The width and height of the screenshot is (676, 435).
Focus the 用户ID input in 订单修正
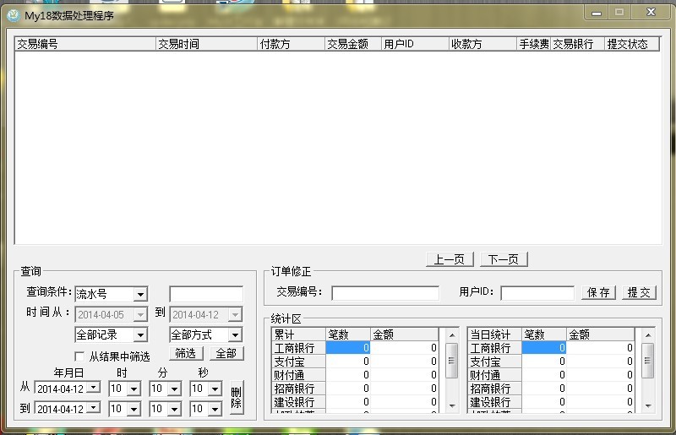537,293
